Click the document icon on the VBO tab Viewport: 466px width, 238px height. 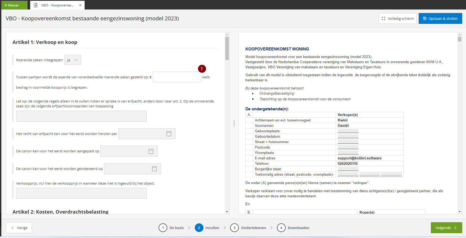click(x=36, y=5)
